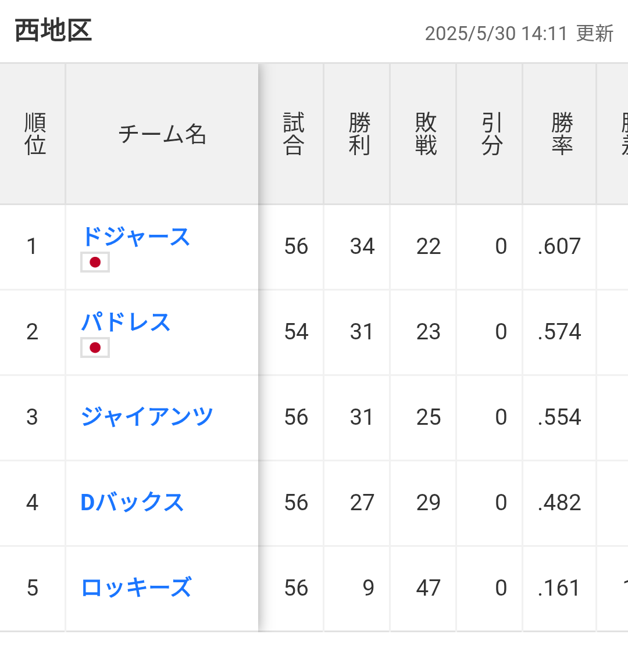628x652 pixels.
Task: Click Dバックス 27 wins cell
Action: pos(362,502)
